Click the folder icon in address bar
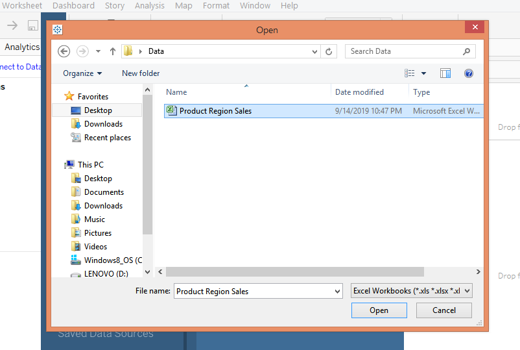 (128, 51)
